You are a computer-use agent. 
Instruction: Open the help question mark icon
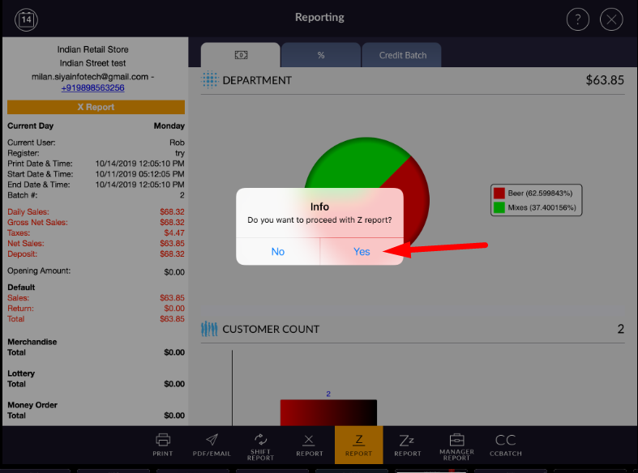point(577,19)
